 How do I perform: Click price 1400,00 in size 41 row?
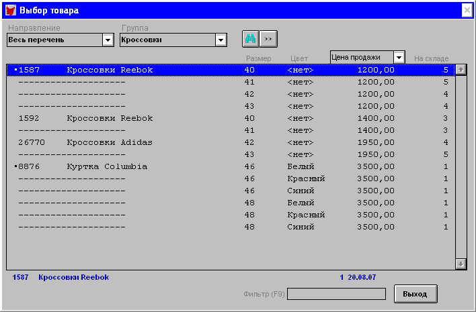pos(376,130)
